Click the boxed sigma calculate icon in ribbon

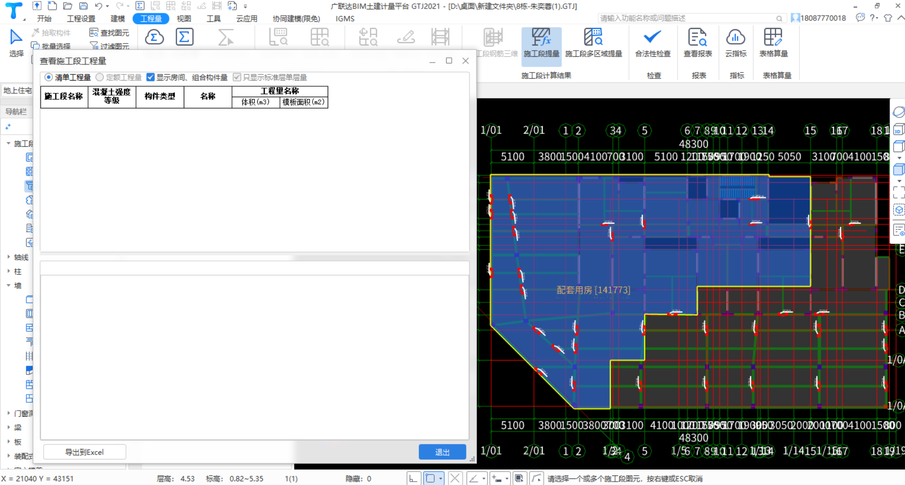184,37
